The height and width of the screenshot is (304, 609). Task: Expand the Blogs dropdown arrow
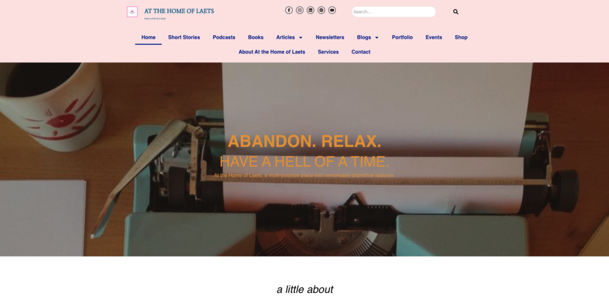point(376,37)
